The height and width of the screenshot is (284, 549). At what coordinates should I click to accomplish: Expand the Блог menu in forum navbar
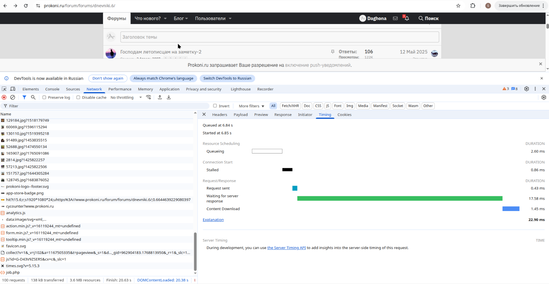pos(180,18)
